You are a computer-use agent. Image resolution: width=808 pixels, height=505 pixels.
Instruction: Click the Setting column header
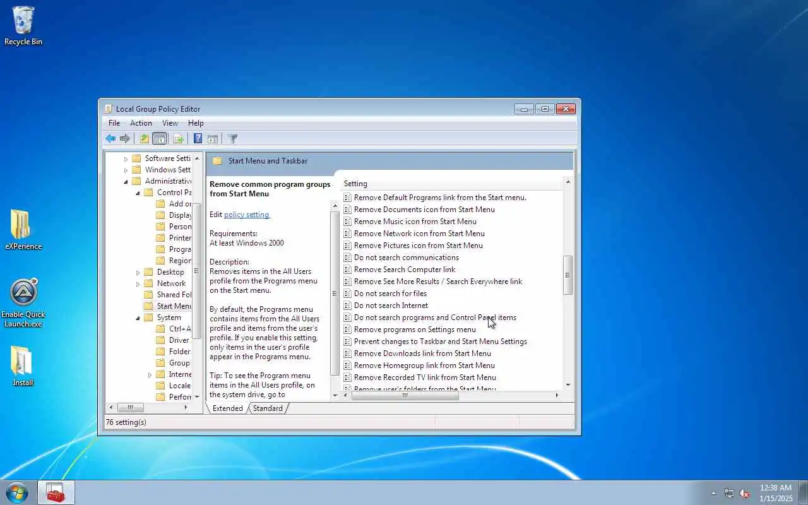click(451, 184)
